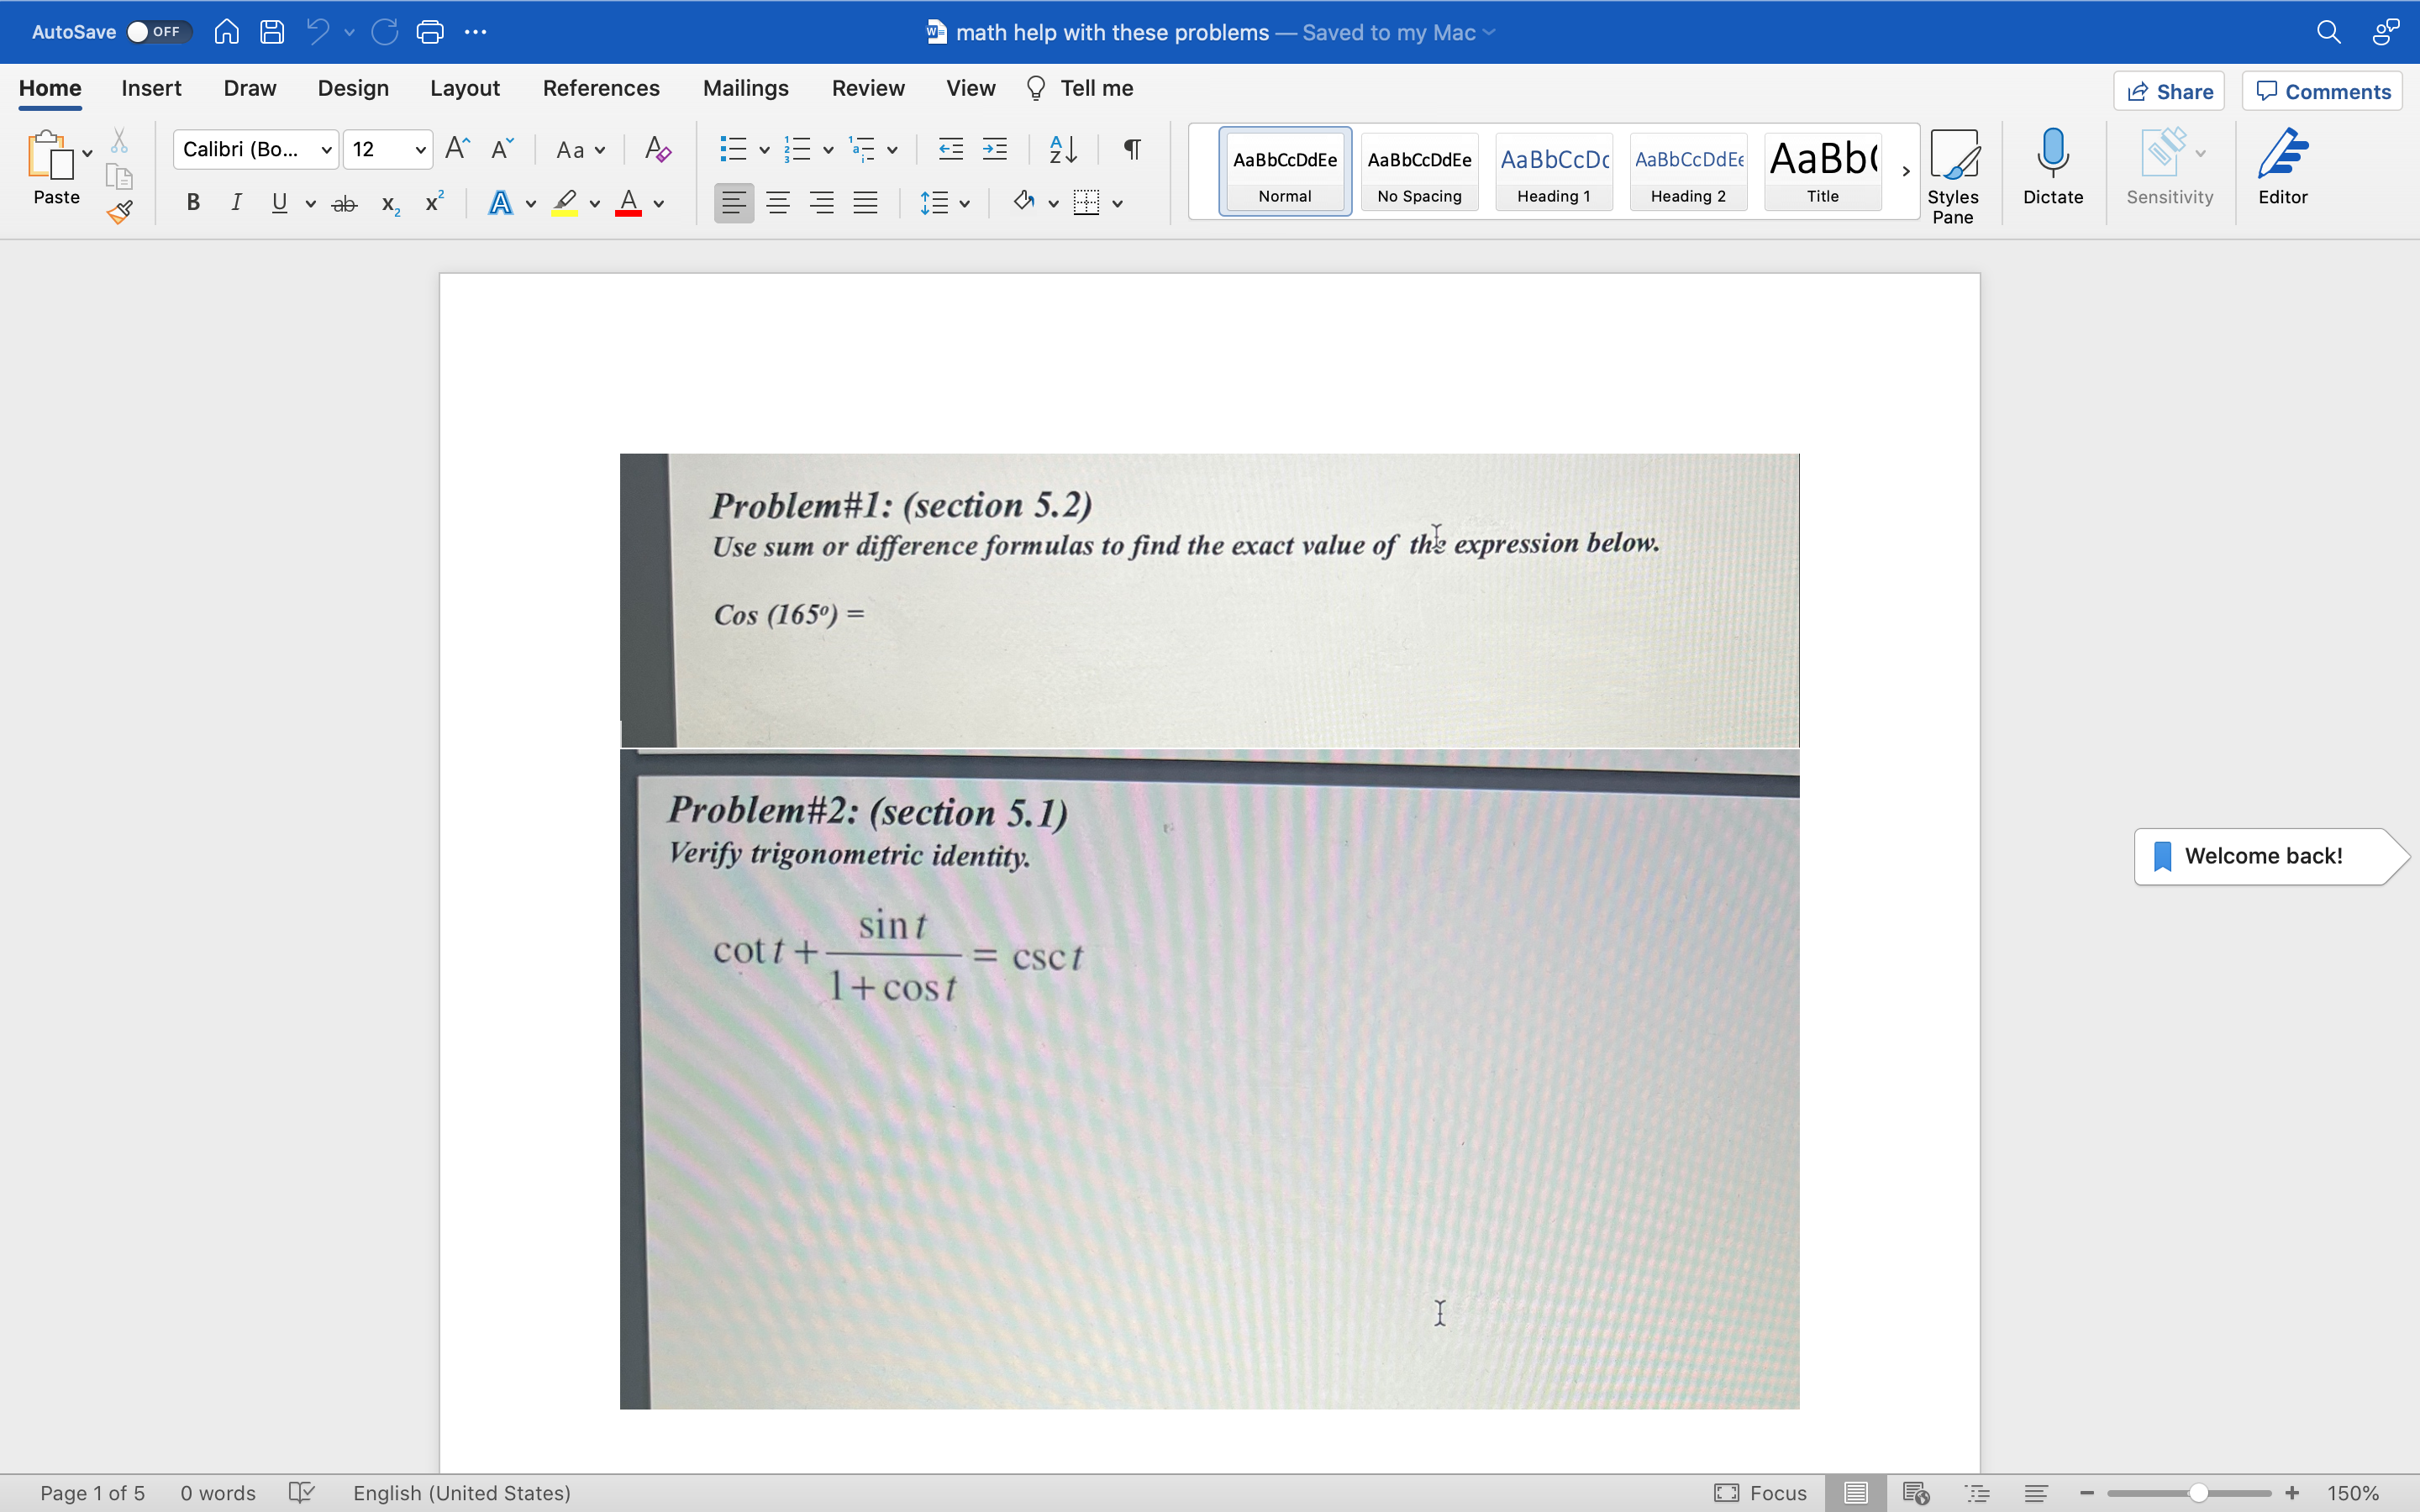Screen dimensions: 2420x1512
Task: Click the word count in status bar
Action: pos(216,1492)
